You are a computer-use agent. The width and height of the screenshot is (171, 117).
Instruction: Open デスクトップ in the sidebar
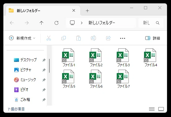click(x=25, y=60)
